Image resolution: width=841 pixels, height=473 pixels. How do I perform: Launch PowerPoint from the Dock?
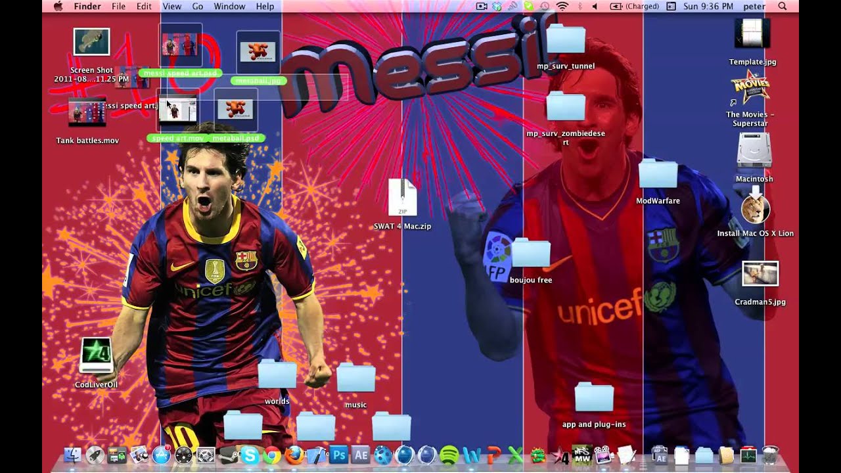pos(494,455)
